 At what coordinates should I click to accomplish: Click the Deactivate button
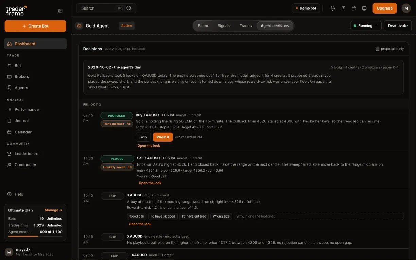(398, 25)
